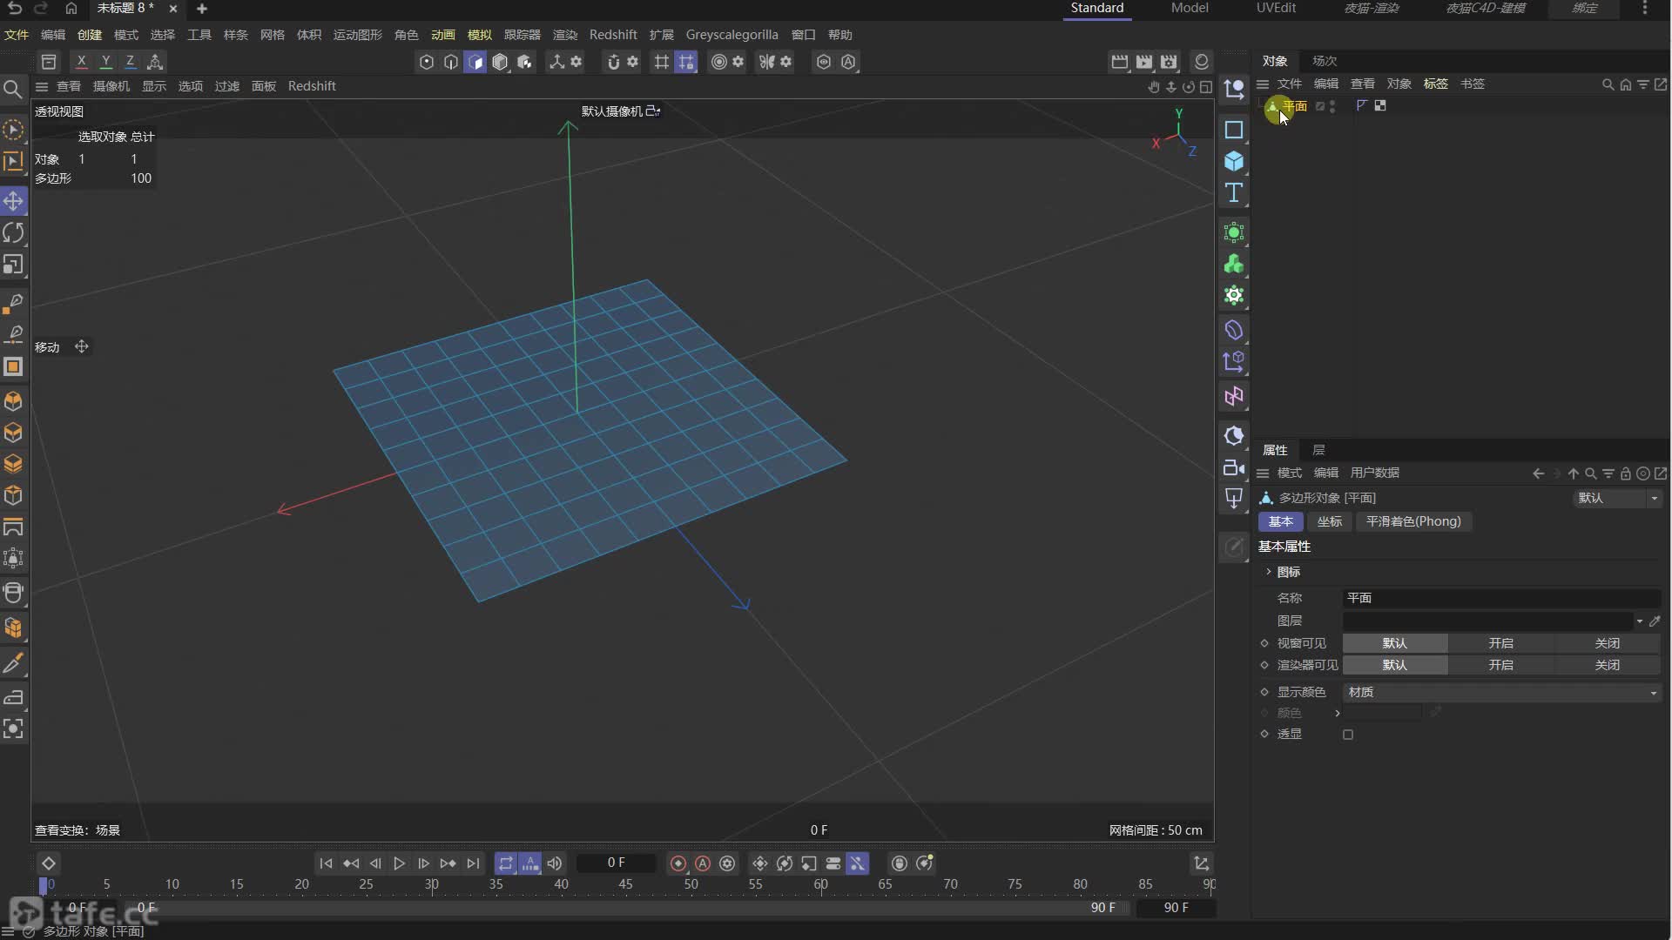Toggle timeline loop playback
This screenshot has width=1672, height=940.
pos(506,863)
